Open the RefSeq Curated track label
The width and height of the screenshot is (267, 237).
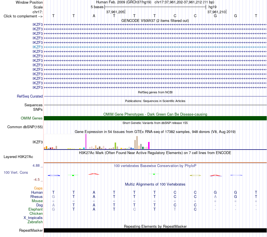click(x=30, y=96)
